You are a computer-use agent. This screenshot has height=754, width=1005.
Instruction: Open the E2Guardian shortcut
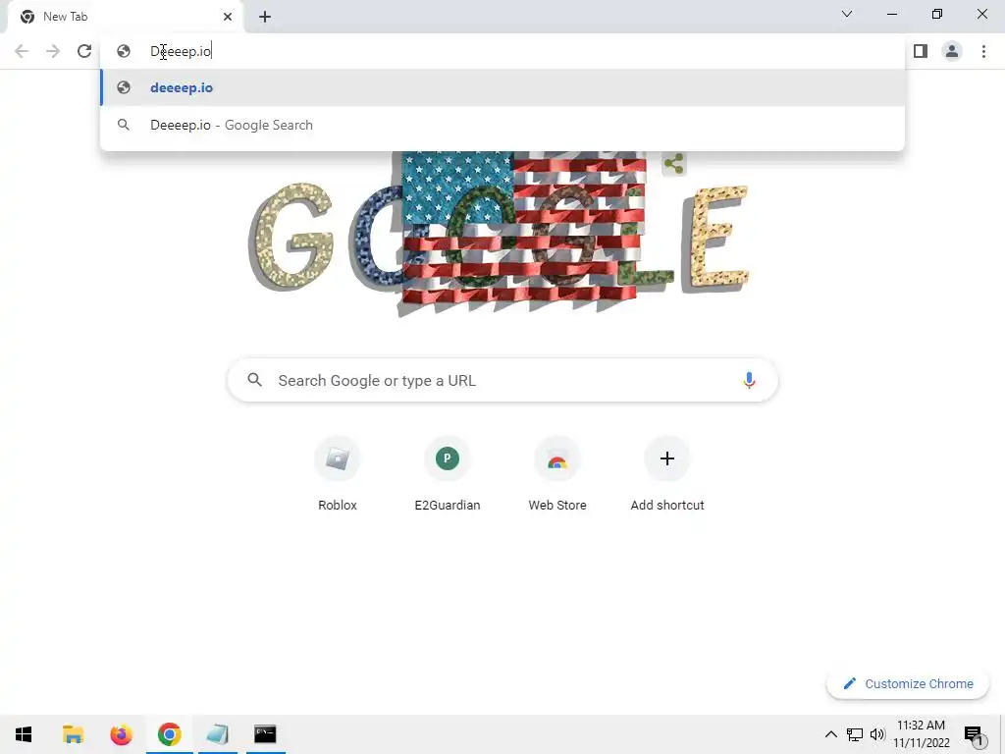pos(448,474)
